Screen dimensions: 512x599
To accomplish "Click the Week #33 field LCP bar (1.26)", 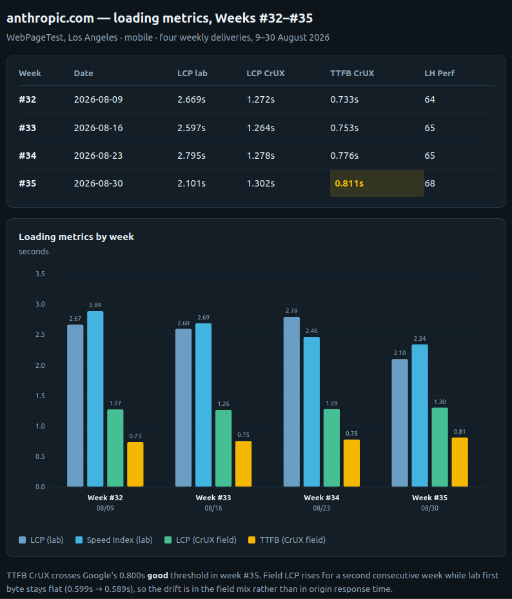I will [x=224, y=449].
